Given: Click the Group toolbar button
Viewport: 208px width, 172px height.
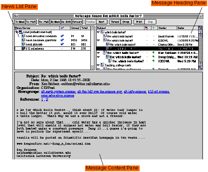Looking at the screenshot, I should point(126,22).
